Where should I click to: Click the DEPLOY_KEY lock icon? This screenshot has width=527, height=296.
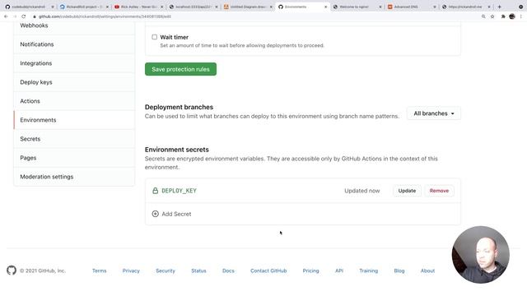tap(156, 191)
